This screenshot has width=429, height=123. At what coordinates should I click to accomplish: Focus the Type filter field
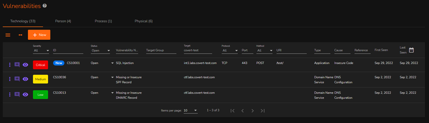tap(322, 50)
